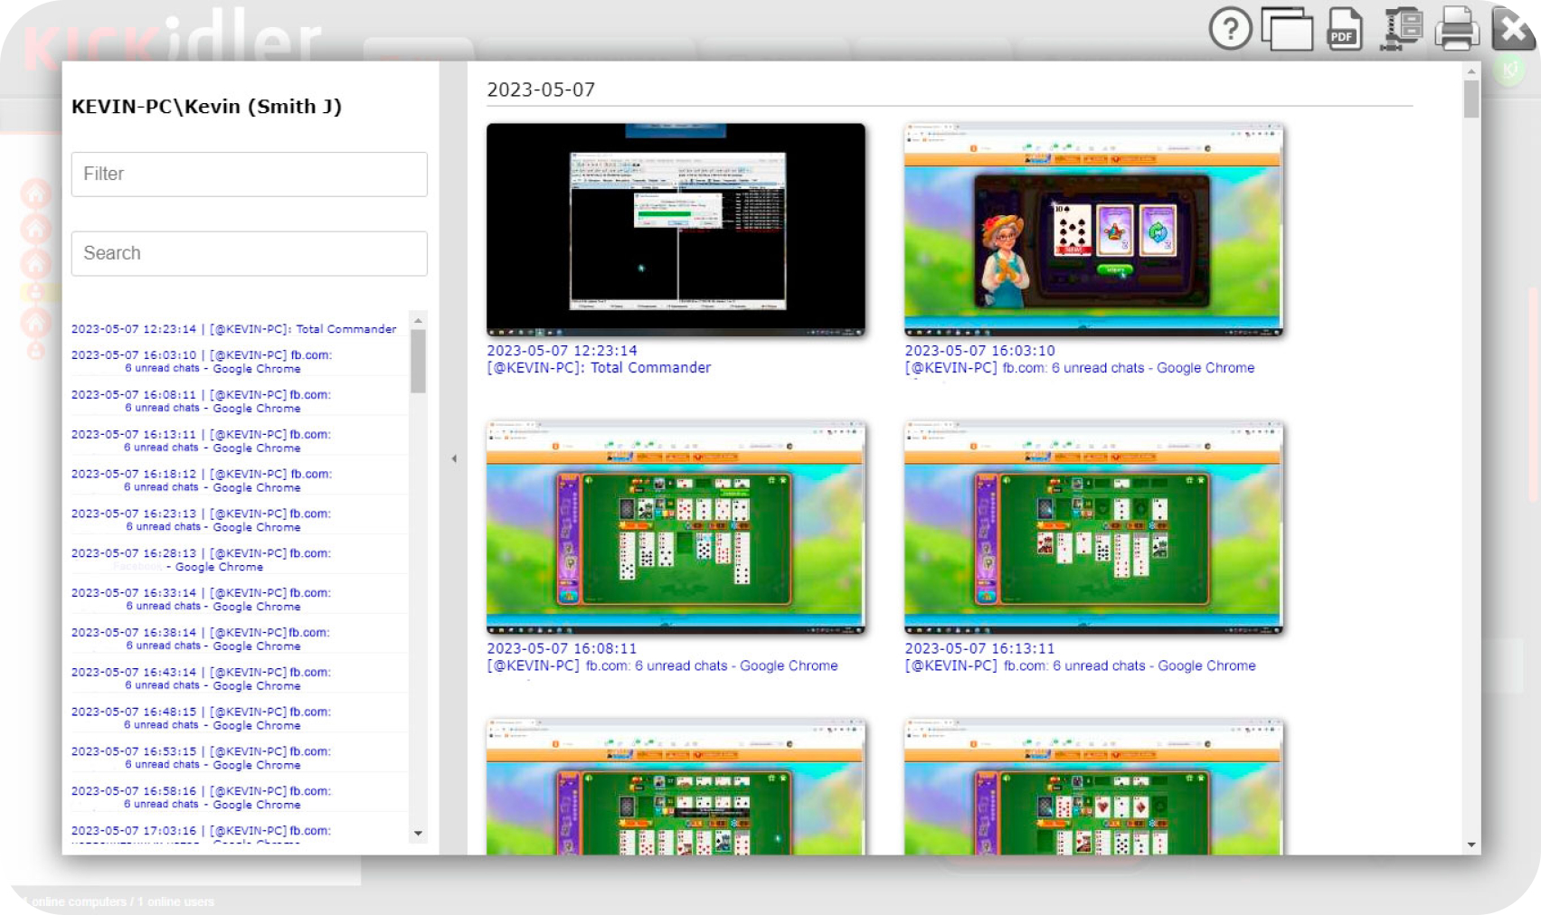Click the multiple windows copy icon
The height and width of the screenshot is (915, 1541).
[x=1287, y=29]
